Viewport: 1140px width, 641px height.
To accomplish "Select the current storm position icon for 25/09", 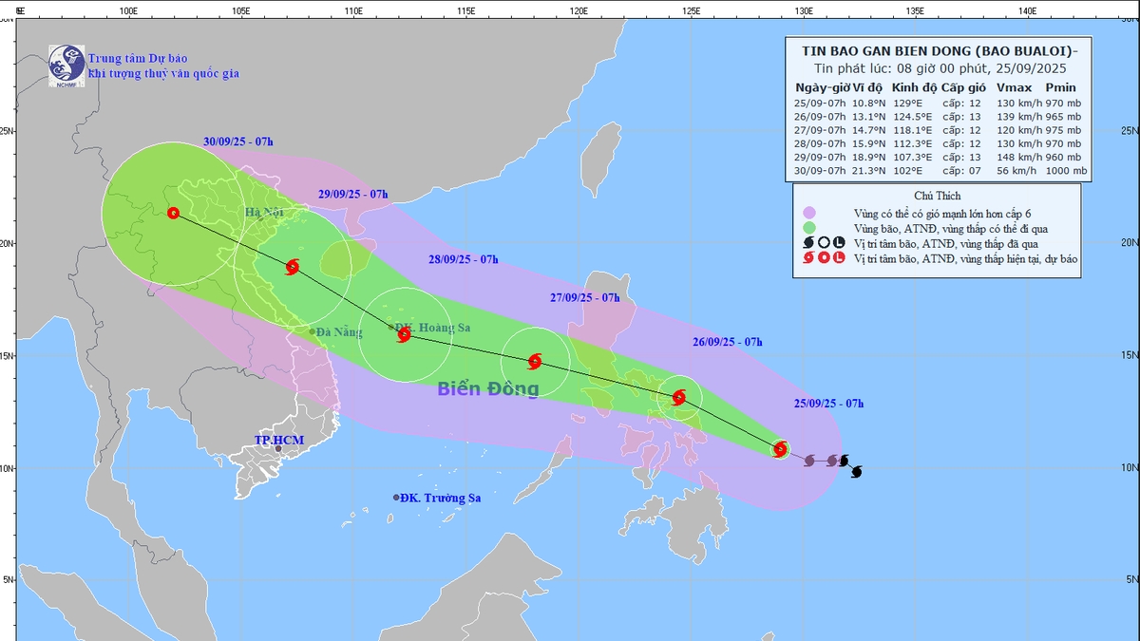I will tap(781, 449).
